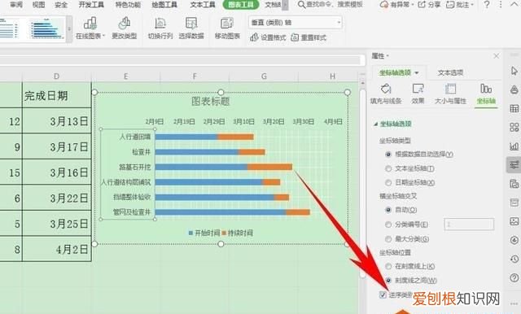The height and width of the screenshot is (314, 521).
Task: Open the chart element dropdown showing 垂直(类别)轴
Action: (295, 22)
